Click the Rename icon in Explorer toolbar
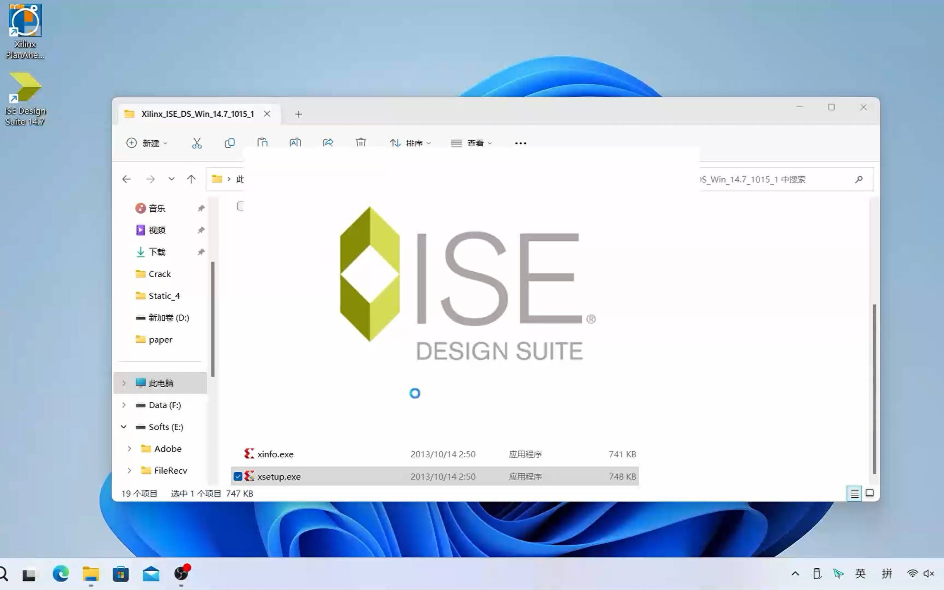This screenshot has width=944, height=590. 295,142
